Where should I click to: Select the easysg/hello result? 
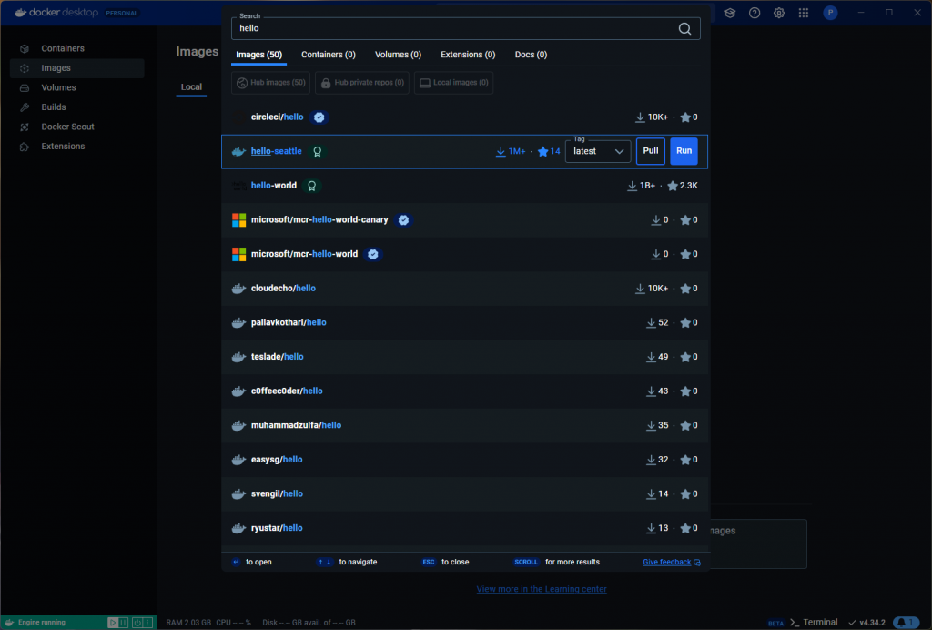(465, 460)
